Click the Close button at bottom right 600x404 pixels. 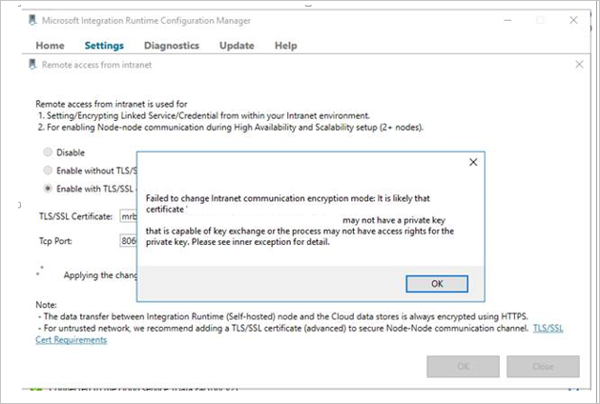tap(542, 367)
